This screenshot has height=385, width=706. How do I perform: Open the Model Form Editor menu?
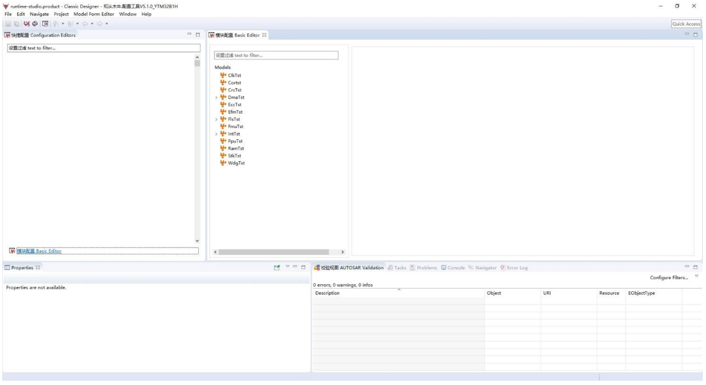(94, 14)
